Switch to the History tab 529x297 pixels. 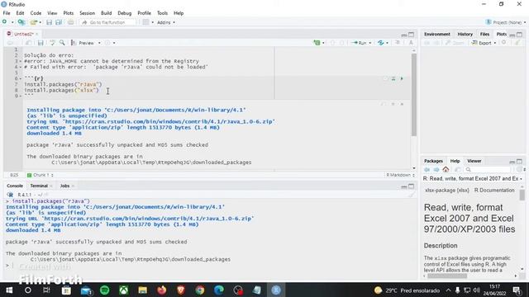[x=465, y=34]
